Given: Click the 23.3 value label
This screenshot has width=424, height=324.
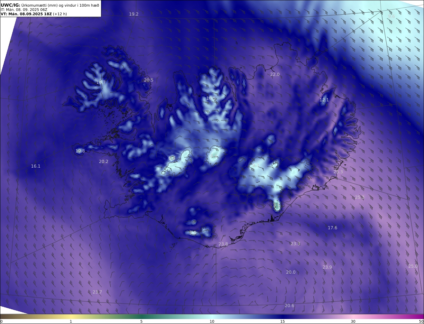Looking at the screenshot, I should [295, 243].
